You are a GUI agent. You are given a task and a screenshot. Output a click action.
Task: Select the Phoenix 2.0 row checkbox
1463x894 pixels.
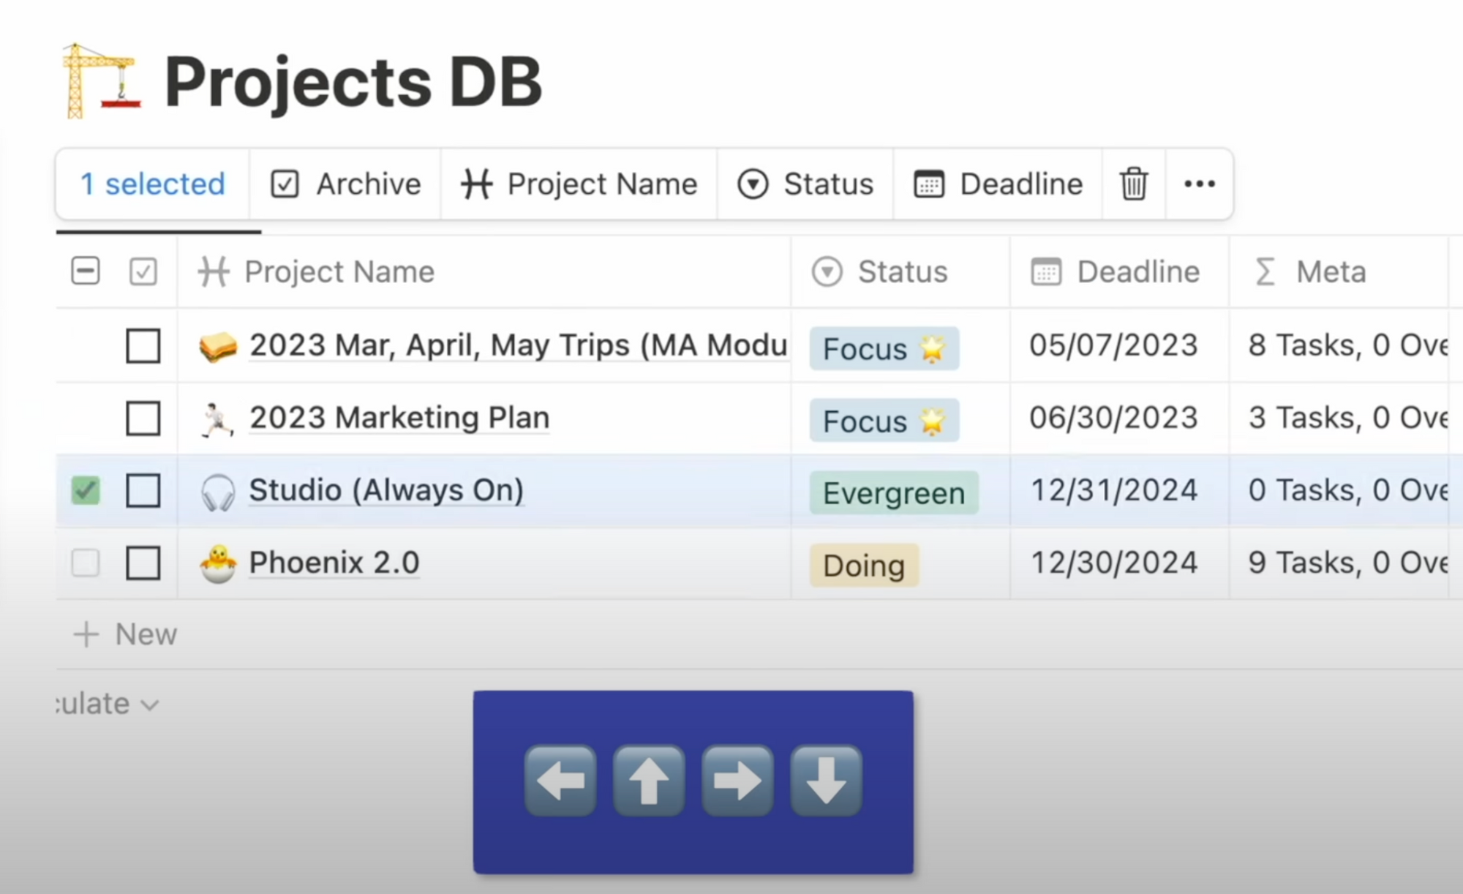coord(86,563)
